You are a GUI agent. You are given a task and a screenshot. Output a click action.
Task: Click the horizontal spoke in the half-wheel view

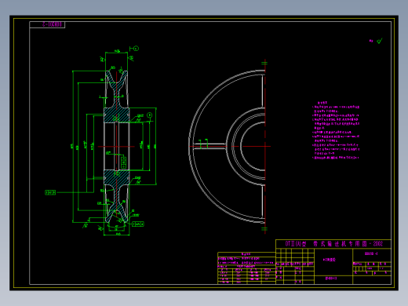[x=208, y=147]
